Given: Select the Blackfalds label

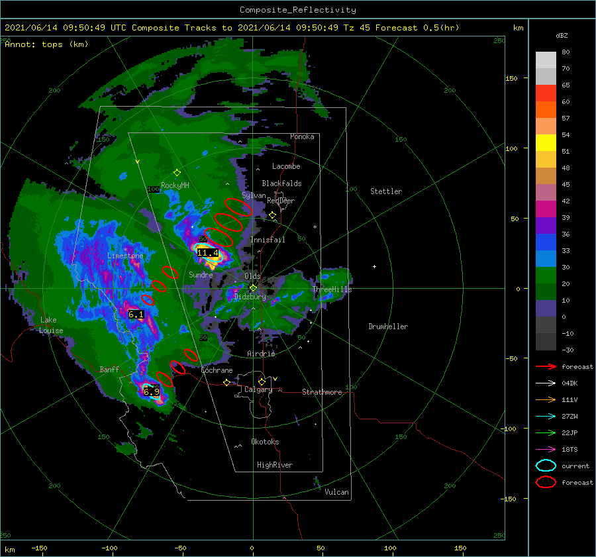Looking at the screenshot, I should pos(281,183).
